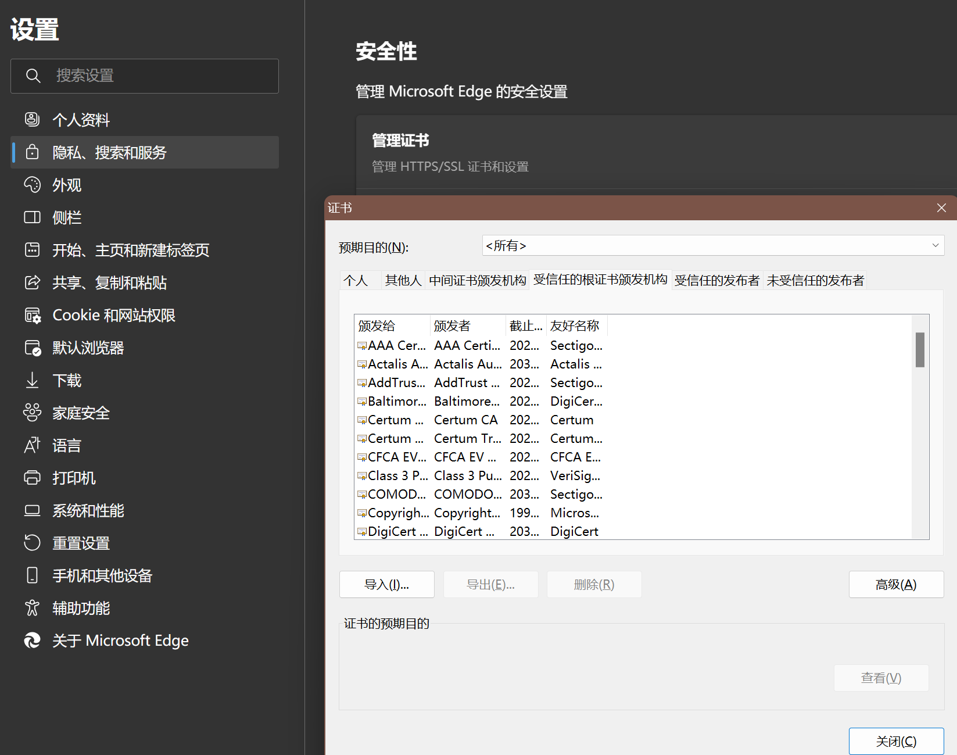Click the 家庭安全 family icon
The image size is (957, 755).
pos(32,413)
